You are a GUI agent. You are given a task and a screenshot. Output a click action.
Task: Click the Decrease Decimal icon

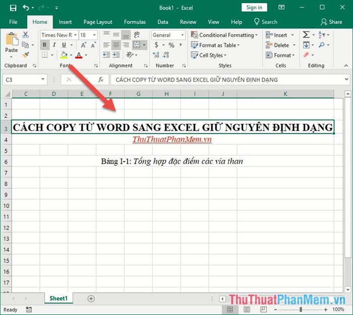tap(166, 55)
